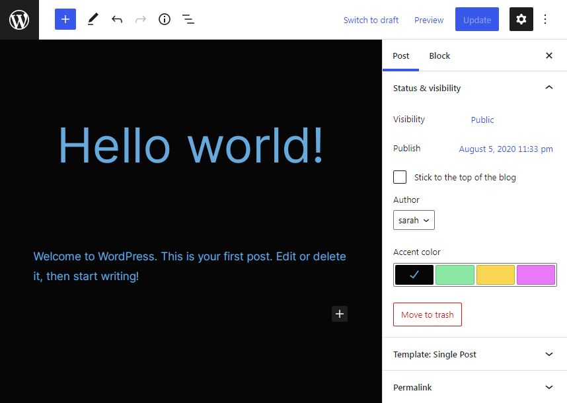Select the Post tab
Screen dimensions: 567x403
pos(400,56)
